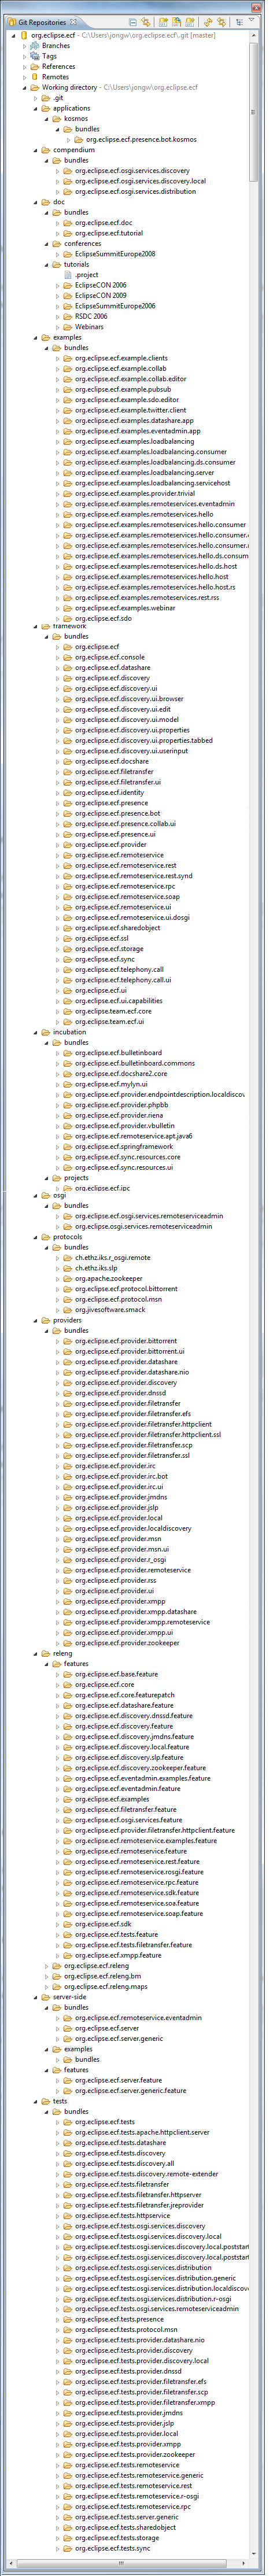Select the Git Repositories tab
Viewport: 270px width, 2576px height.
pyautogui.click(x=42, y=22)
